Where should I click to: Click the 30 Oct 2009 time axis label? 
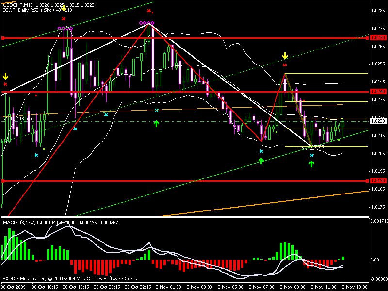coord(14,287)
